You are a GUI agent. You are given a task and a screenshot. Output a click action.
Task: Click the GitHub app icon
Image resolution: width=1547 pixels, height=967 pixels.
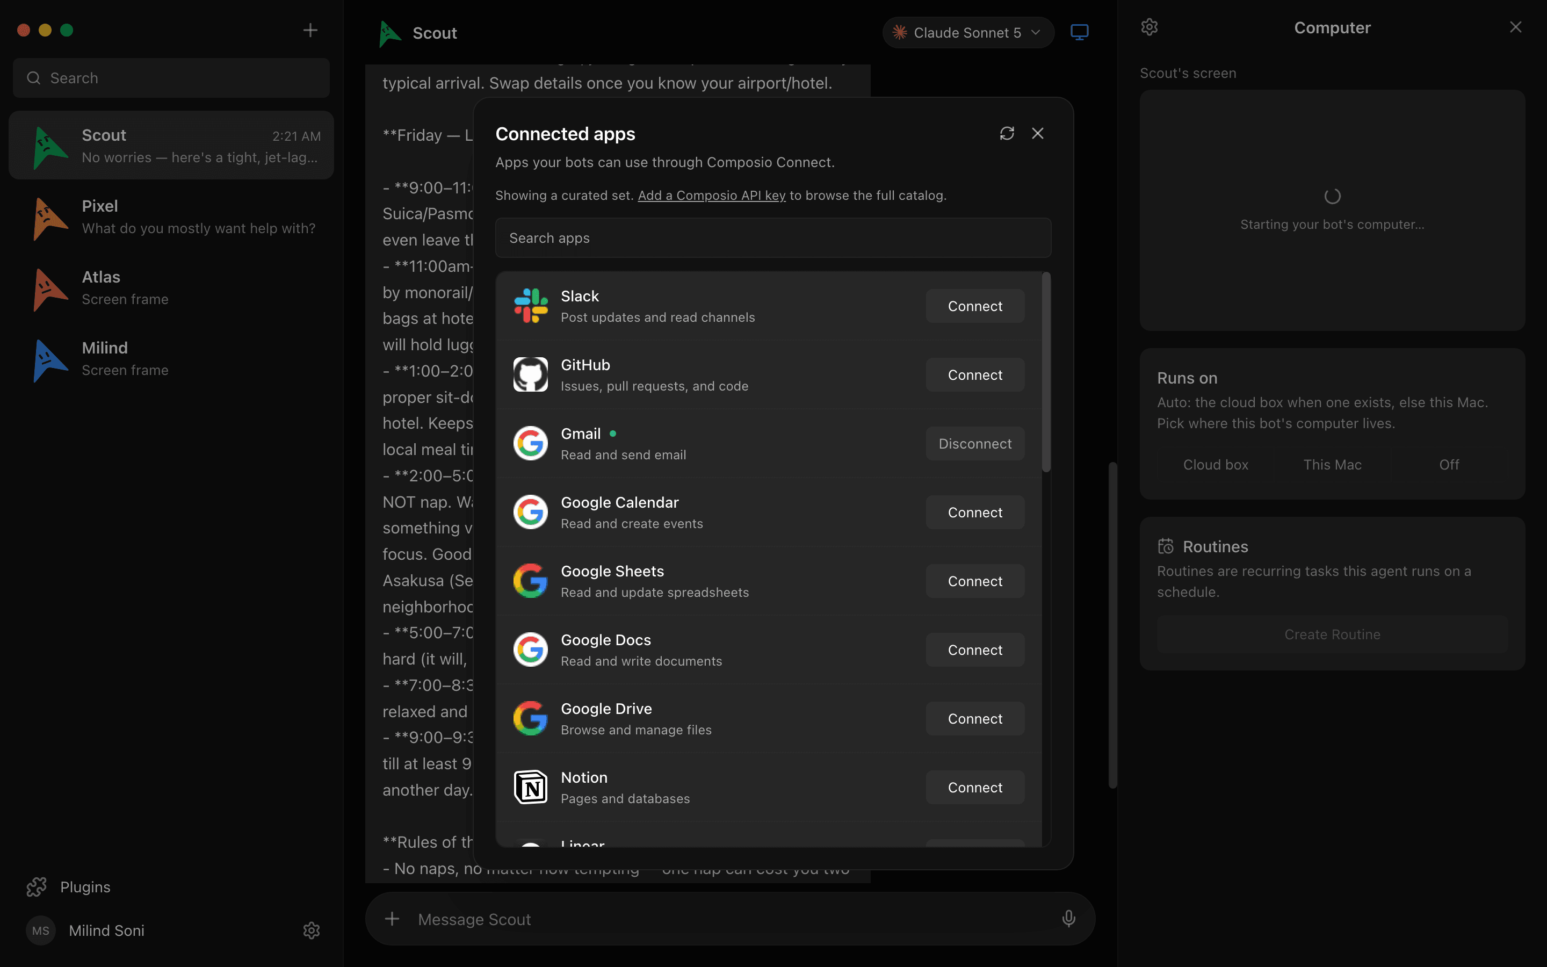pyautogui.click(x=531, y=374)
